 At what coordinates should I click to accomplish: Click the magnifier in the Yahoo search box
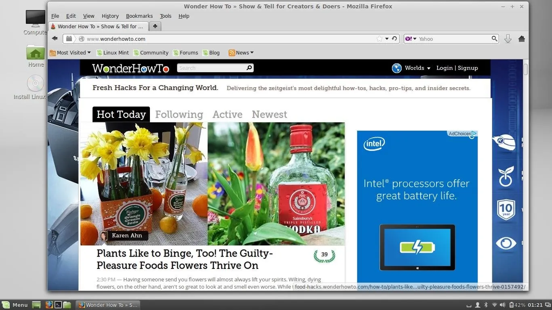pos(494,39)
